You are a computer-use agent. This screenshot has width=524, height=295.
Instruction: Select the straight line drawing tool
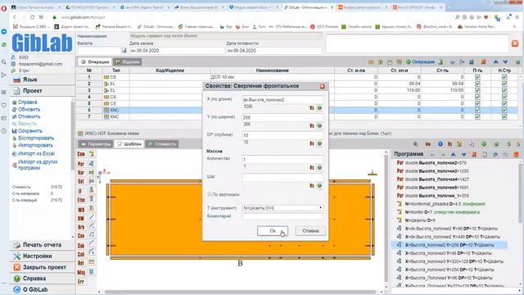pos(92,217)
